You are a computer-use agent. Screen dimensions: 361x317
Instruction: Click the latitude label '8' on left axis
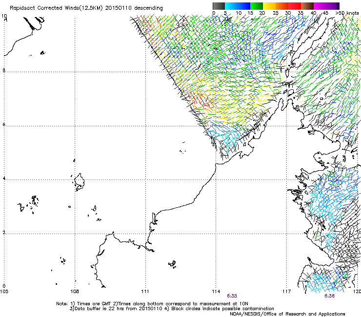[4, 70]
